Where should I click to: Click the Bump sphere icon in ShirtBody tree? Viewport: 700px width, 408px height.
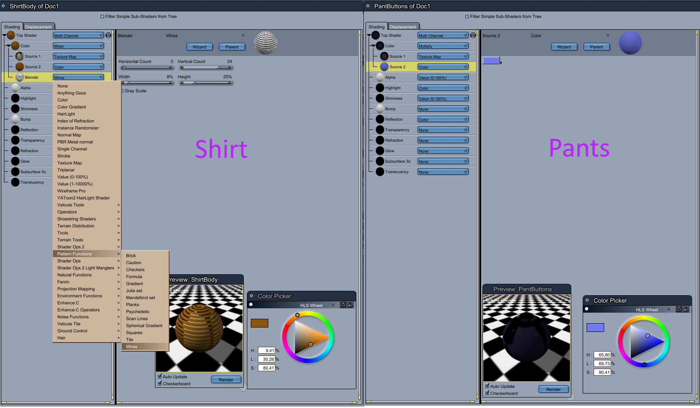15,119
